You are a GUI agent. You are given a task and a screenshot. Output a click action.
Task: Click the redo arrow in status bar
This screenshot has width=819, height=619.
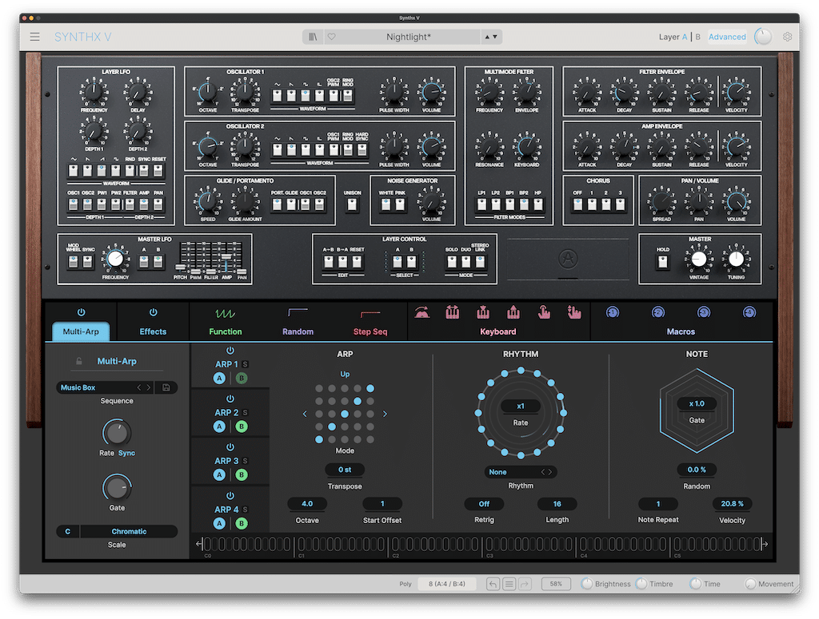[525, 584]
